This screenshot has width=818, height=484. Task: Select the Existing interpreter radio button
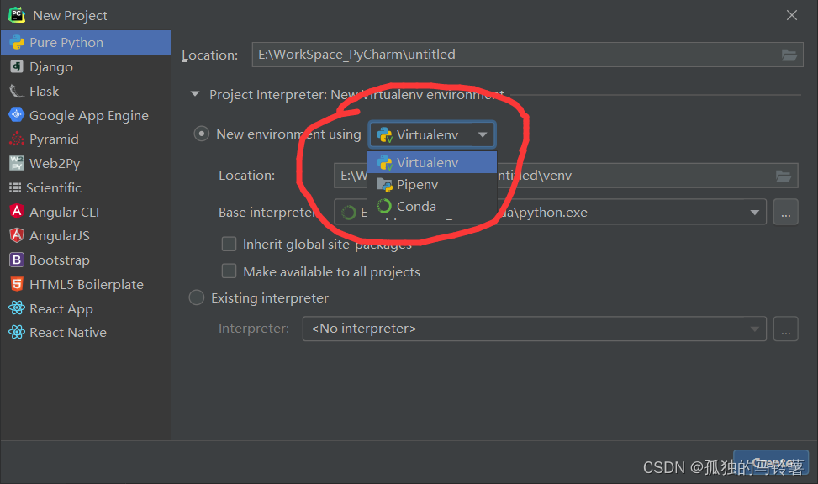click(196, 297)
